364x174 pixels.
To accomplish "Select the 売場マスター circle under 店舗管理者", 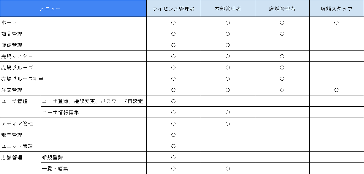I will [x=282, y=56].
